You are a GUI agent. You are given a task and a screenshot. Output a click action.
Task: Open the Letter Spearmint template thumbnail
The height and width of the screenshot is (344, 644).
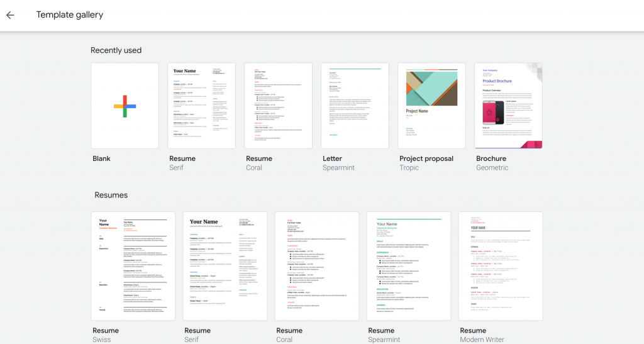coord(355,106)
